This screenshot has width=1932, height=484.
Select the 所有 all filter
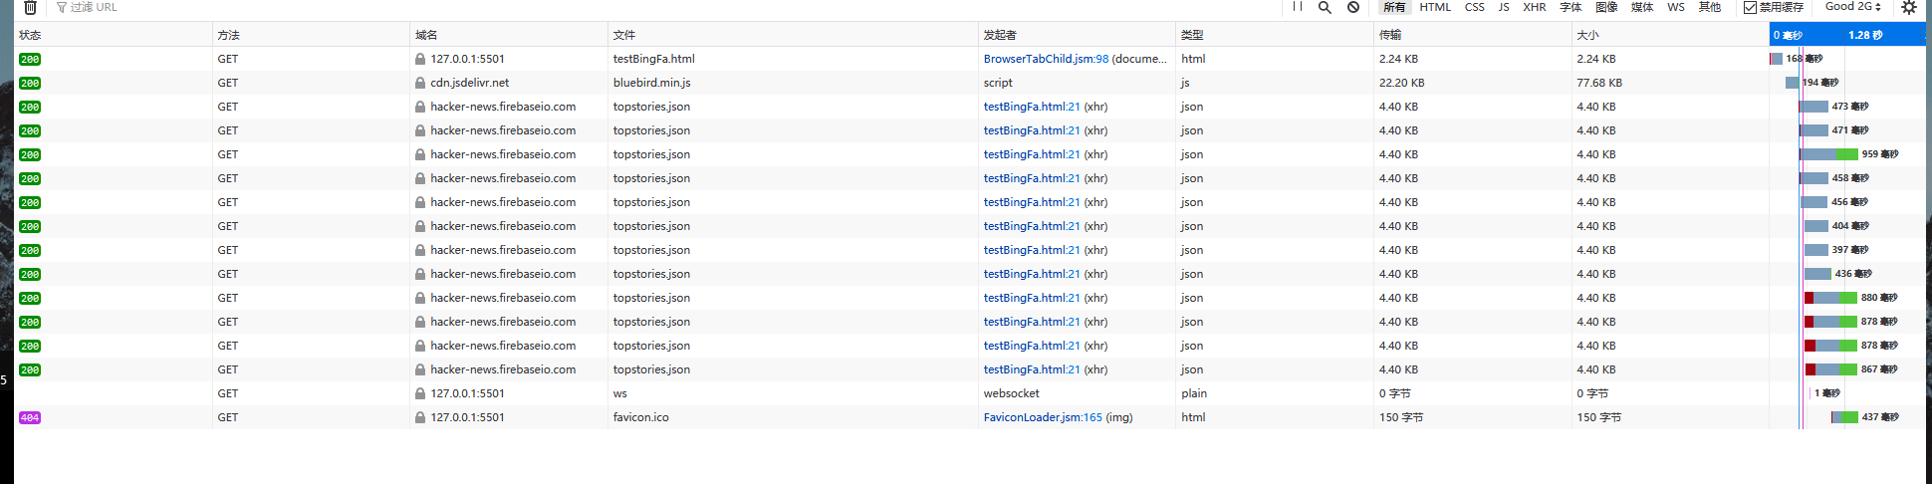(1394, 7)
